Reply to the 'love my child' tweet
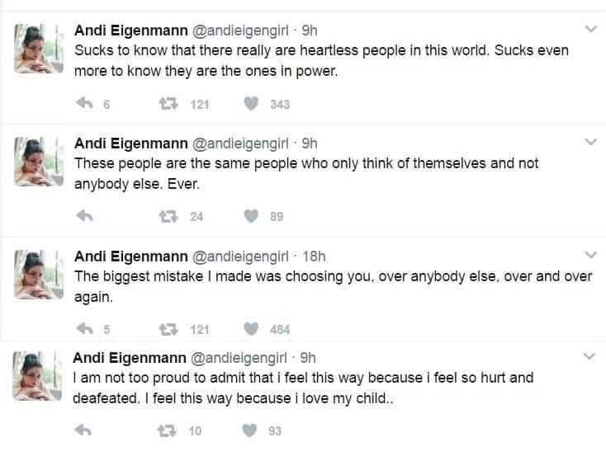 tap(83, 430)
